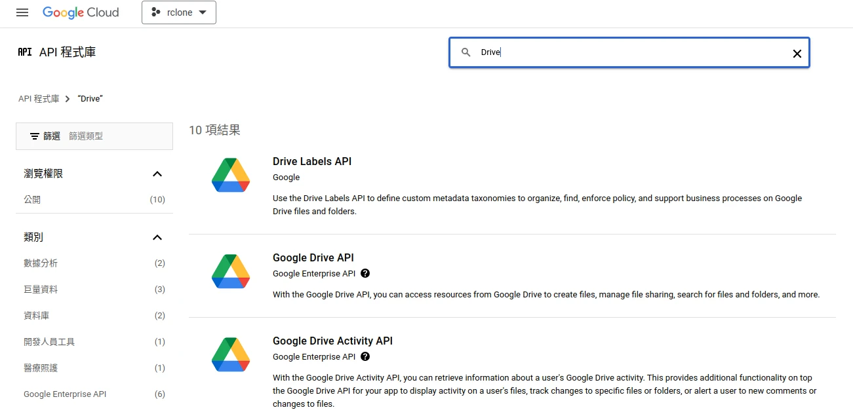
Task: Clear the search box with X
Action: [x=797, y=53]
